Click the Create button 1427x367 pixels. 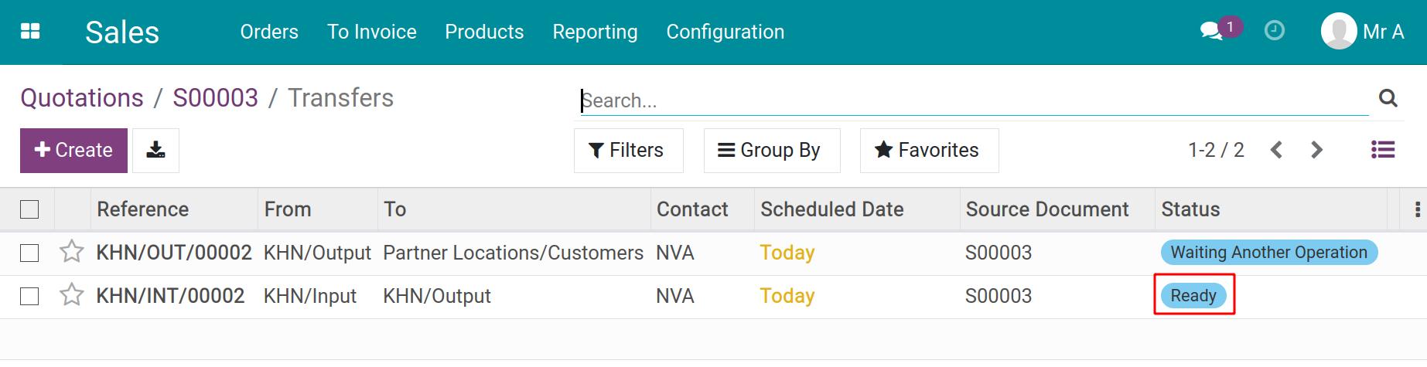73,150
